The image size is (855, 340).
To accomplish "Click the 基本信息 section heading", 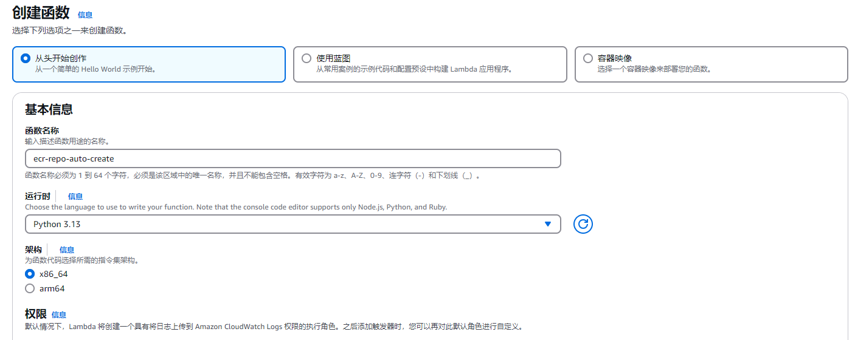I will click(x=49, y=110).
